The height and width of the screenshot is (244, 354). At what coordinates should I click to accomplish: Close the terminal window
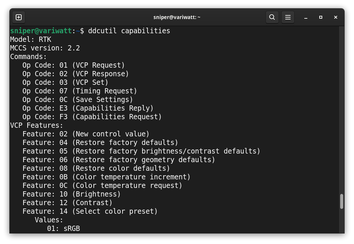335,17
